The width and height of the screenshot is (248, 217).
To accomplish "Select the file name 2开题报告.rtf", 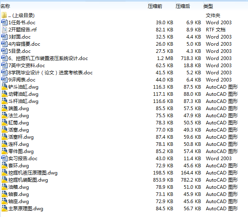I will pos(23,29).
